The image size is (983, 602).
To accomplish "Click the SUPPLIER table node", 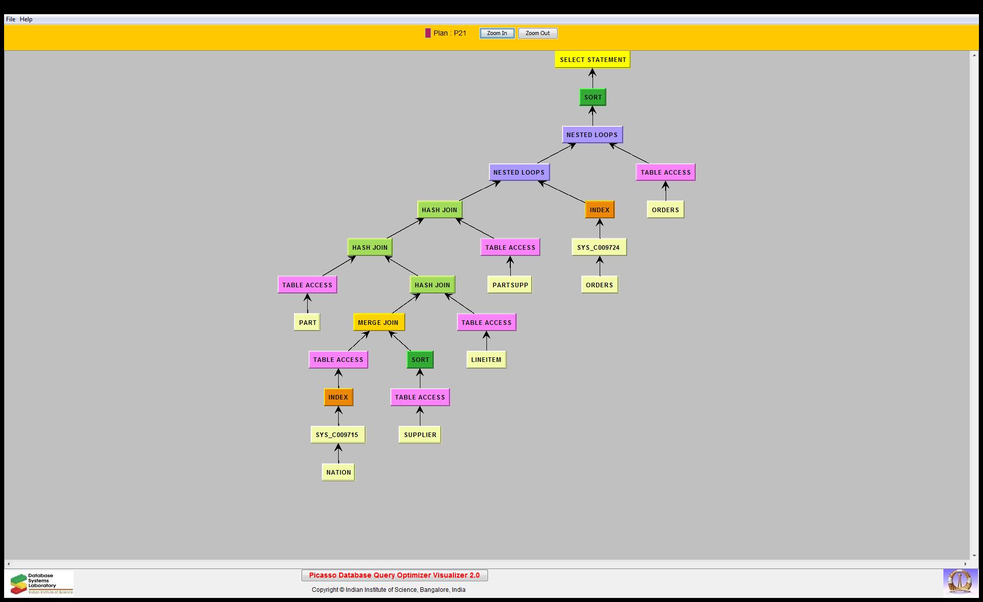I will pyautogui.click(x=420, y=435).
